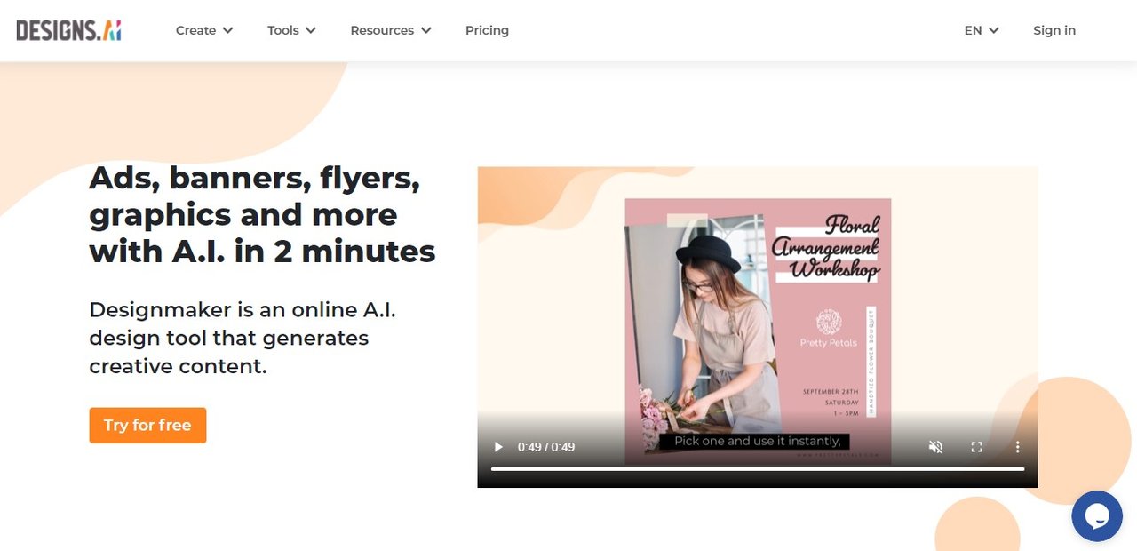This screenshot has height=551, width=1137.
Task: Enter fullscreen mode on the video
Action: coord(976,447)
